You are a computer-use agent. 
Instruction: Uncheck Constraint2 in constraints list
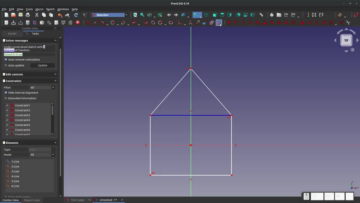[7, 110]
